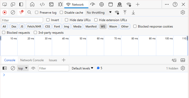
Task: Filter requests by JS
Action: coord(22,26)
